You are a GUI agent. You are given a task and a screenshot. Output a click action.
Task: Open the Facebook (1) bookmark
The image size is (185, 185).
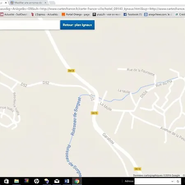point(132,14)
